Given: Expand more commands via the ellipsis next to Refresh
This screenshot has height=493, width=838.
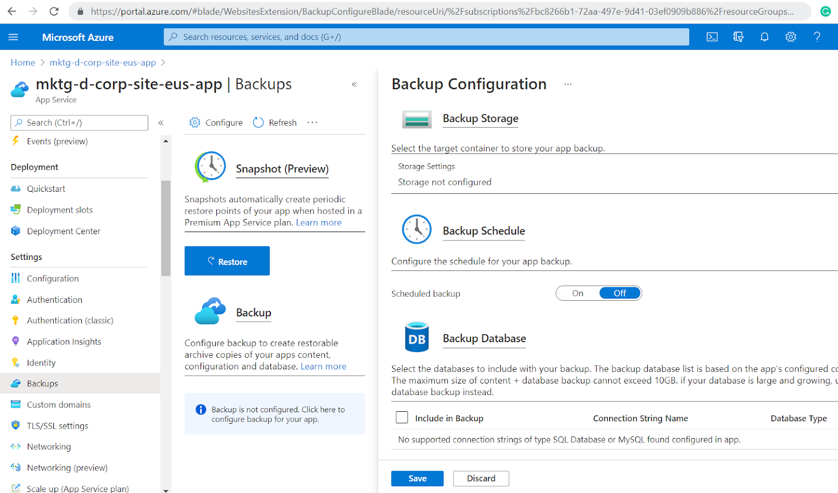Looking at the screenshot, I should pyautogui.click(x=312, y=122).
